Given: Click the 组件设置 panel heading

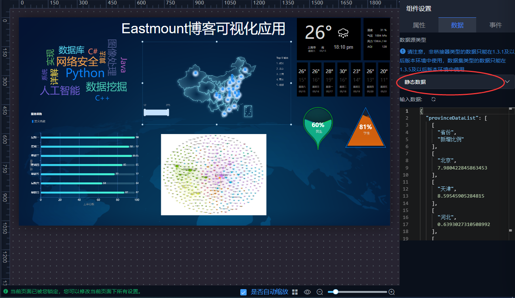Looking at the screenshot, I should tap(419, 8).
